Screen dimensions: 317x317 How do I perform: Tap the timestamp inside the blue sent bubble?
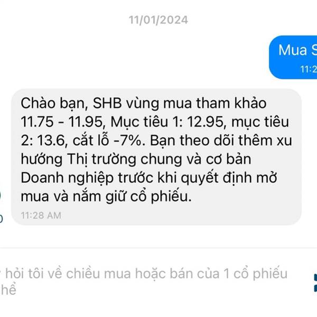pos(309,69)
